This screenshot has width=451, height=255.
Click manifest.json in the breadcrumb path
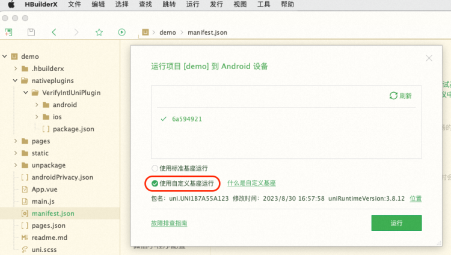207,32
